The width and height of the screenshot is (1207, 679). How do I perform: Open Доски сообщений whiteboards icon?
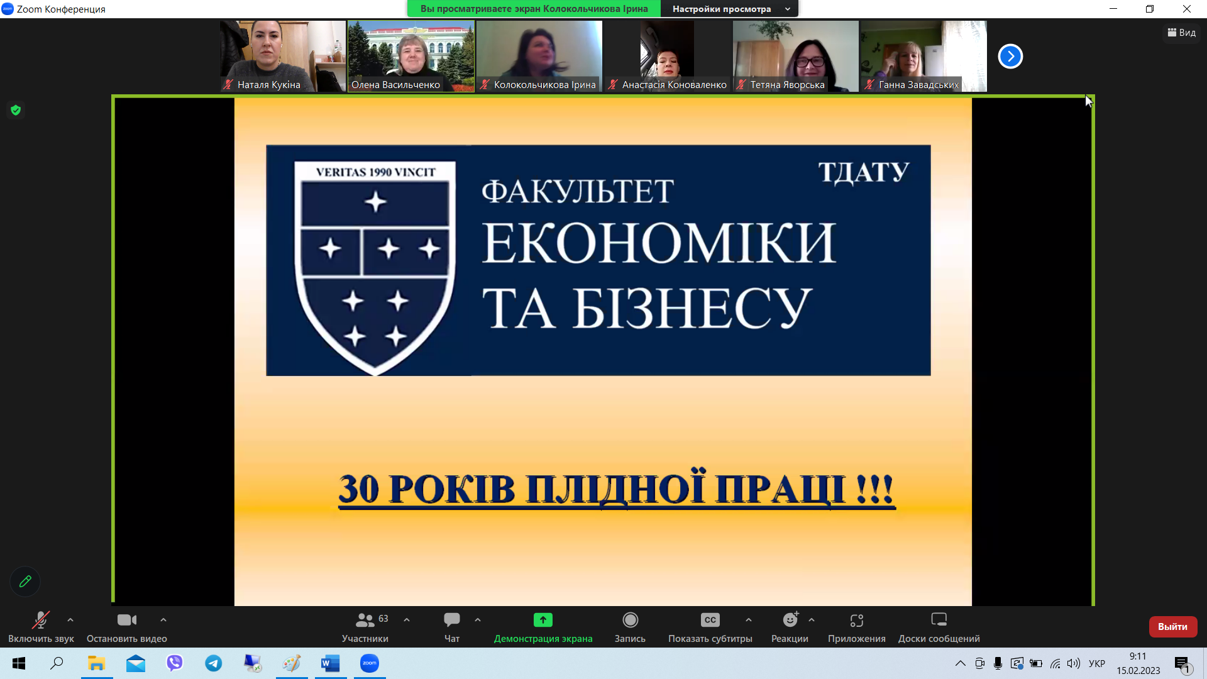coord(939,621)
